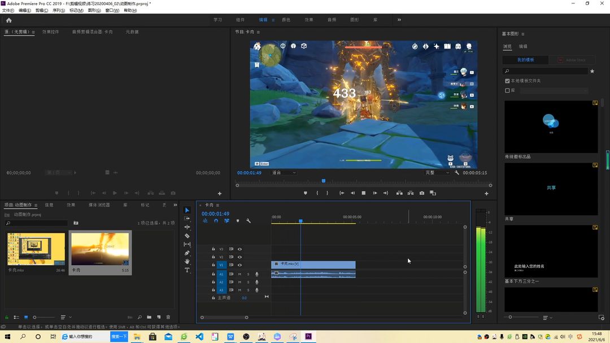
Task: Click the 我的模板 button
Action: (526, 60)
